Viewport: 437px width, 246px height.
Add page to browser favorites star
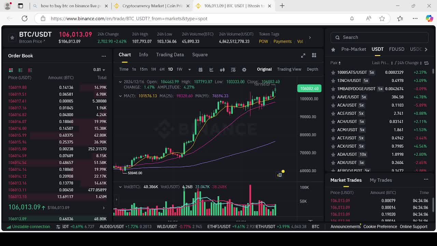(382, 18)
